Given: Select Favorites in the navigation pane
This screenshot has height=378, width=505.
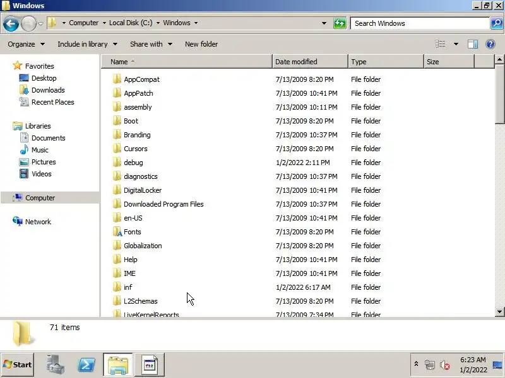Looking at the screenshot, I should click(39, 66).
